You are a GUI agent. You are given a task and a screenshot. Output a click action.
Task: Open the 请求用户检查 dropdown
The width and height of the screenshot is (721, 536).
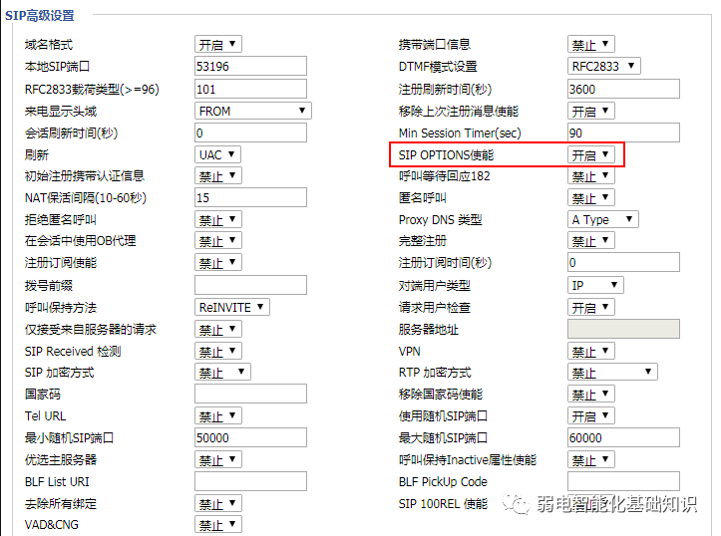(x=591, y=307)
